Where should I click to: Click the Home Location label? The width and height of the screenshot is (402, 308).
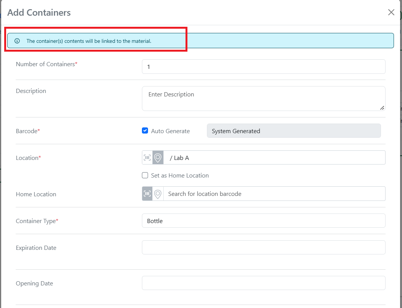tap(36, 194)
